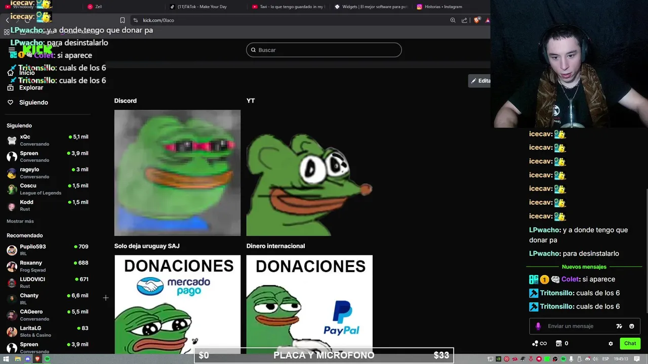Open Chanty IRL channel
This screenshot has width=648, height=364.
pos(48,298)
